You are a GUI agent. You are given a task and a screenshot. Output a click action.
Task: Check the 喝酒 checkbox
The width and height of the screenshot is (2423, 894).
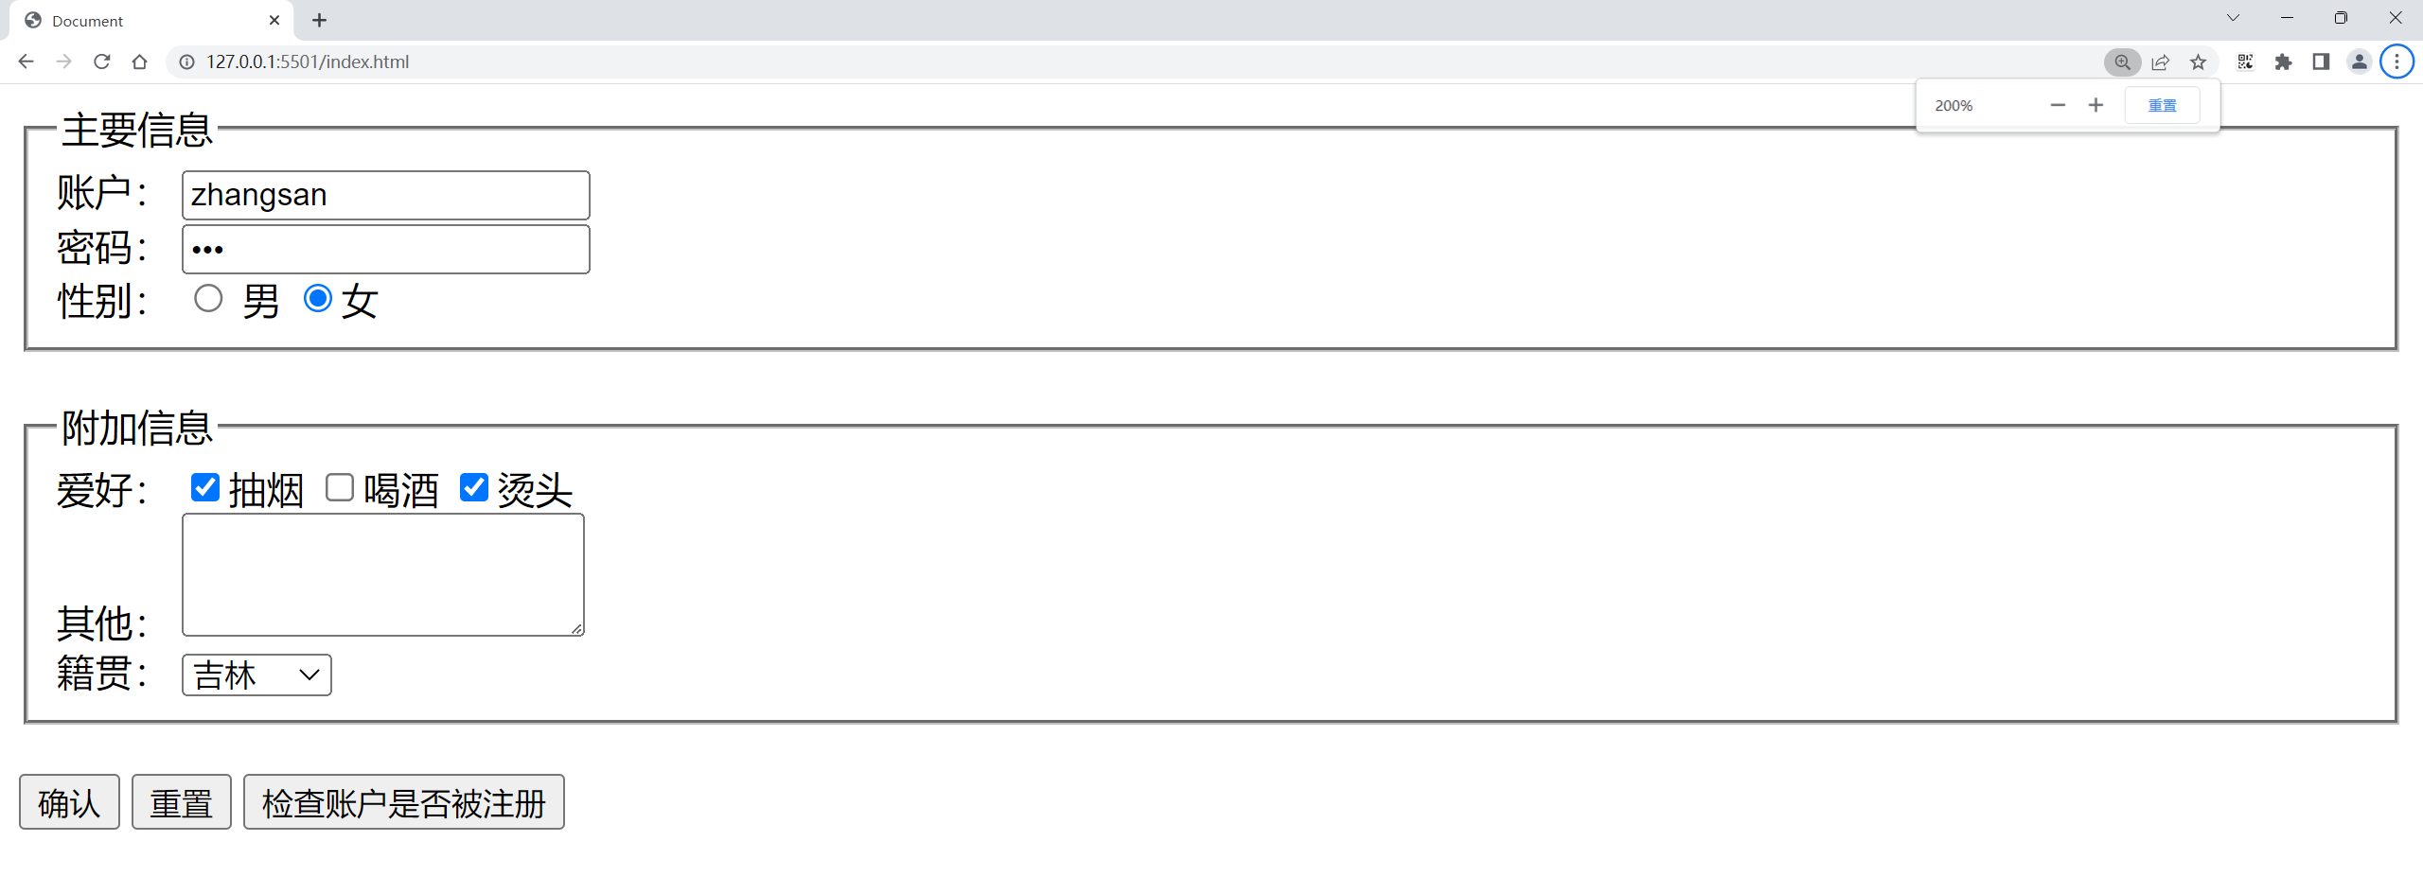(x=340, y=487)
